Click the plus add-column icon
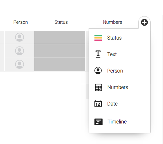Image resolution: width=163 pixels, height=144 pixels. pos(144,22)
